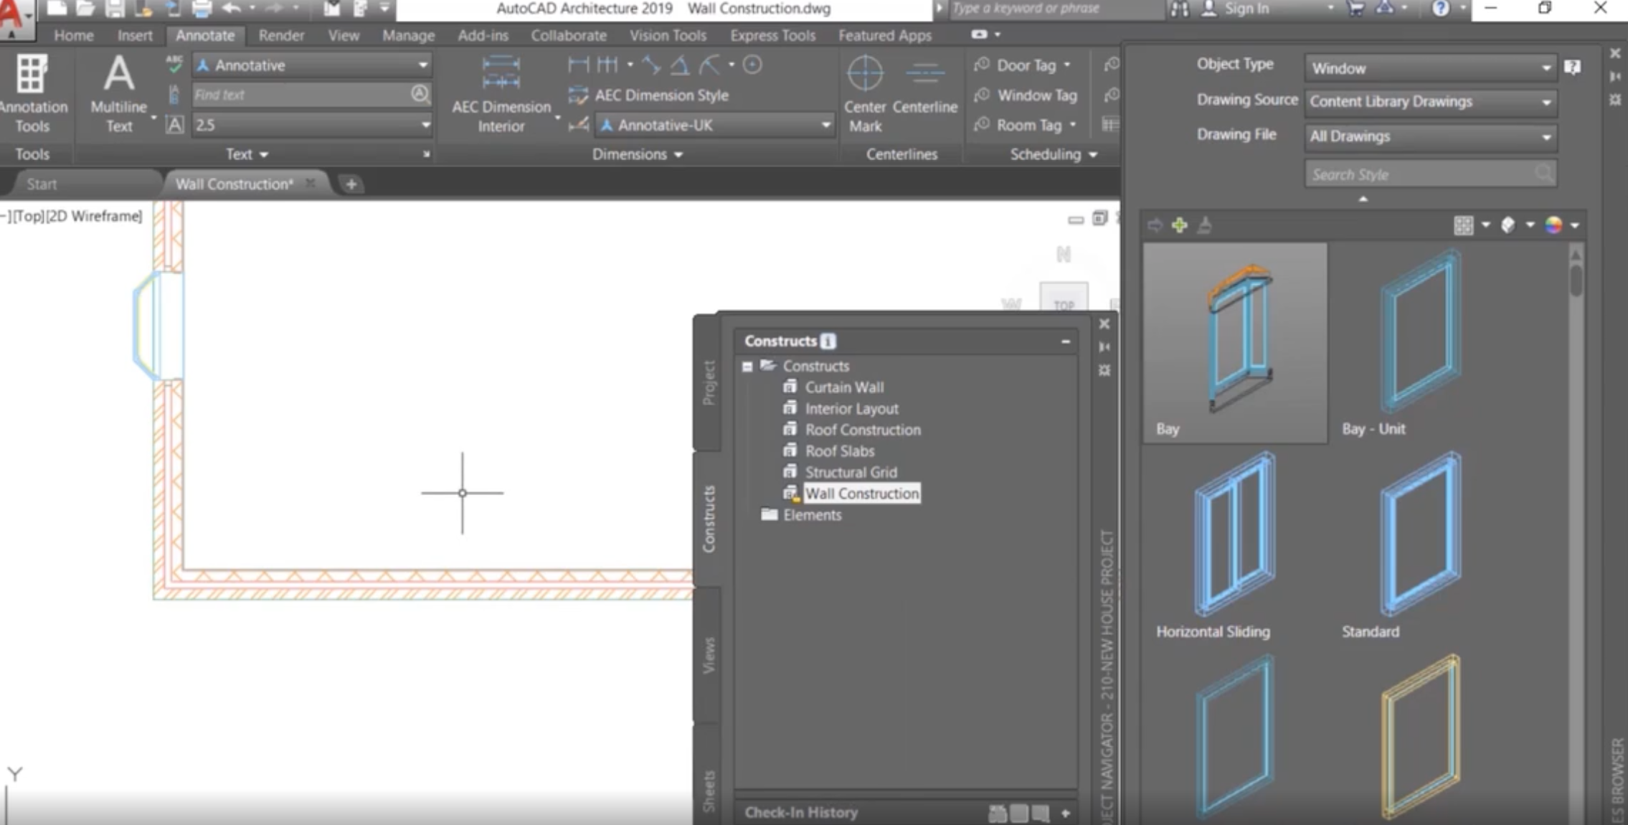Switch to the Home ribbon tab
This screenshot has height=825, width=1628.
coord(73,35)
